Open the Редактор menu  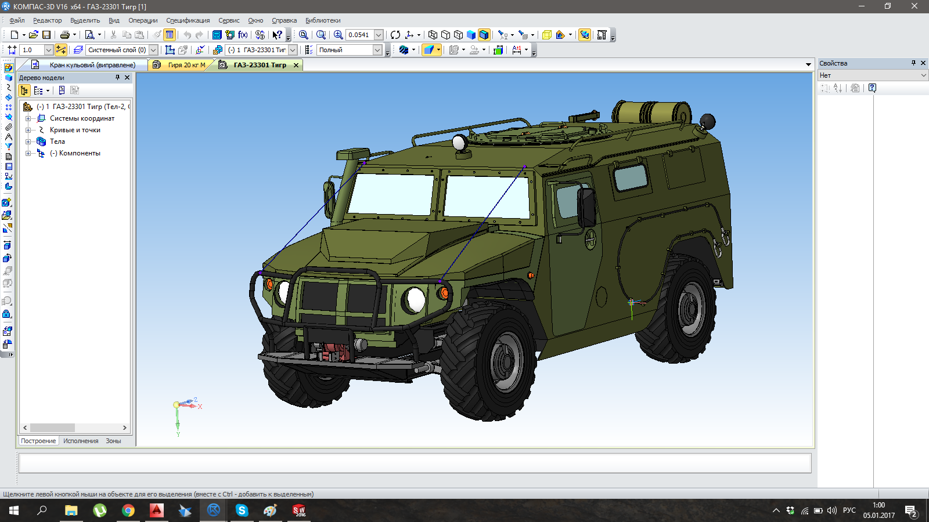[47, 20]
